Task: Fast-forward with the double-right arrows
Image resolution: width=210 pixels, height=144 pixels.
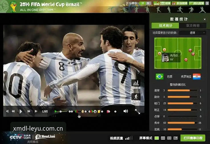Action: pyautogui.click(x=29, y=111)
